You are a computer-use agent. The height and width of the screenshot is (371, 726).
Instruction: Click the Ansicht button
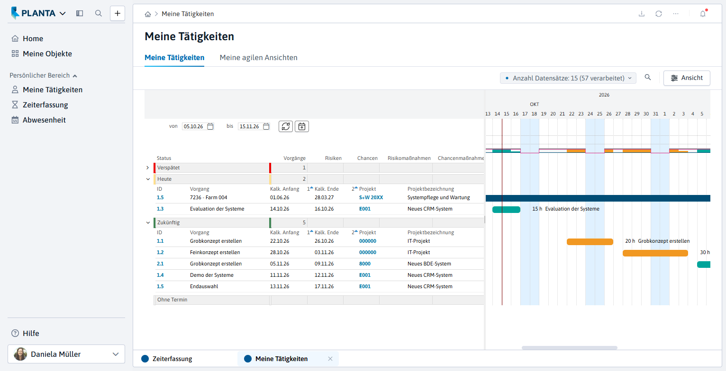click(x=687, y=78)
